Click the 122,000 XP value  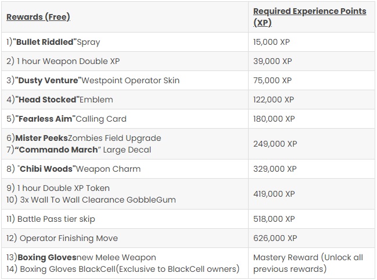click(x=274, y=100)
